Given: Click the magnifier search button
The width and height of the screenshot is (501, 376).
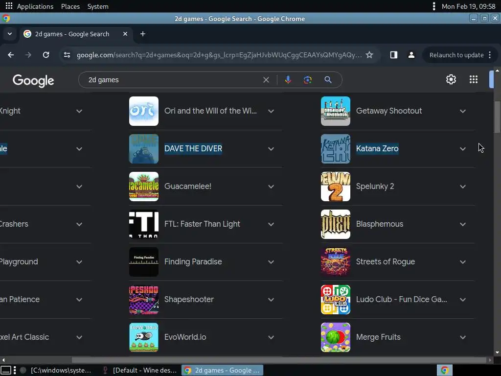Looking at the screenshot, I should coord(328,80).
